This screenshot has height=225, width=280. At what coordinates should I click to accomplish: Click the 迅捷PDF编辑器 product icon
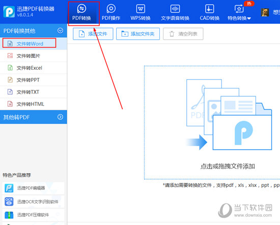tap(9, 188)
